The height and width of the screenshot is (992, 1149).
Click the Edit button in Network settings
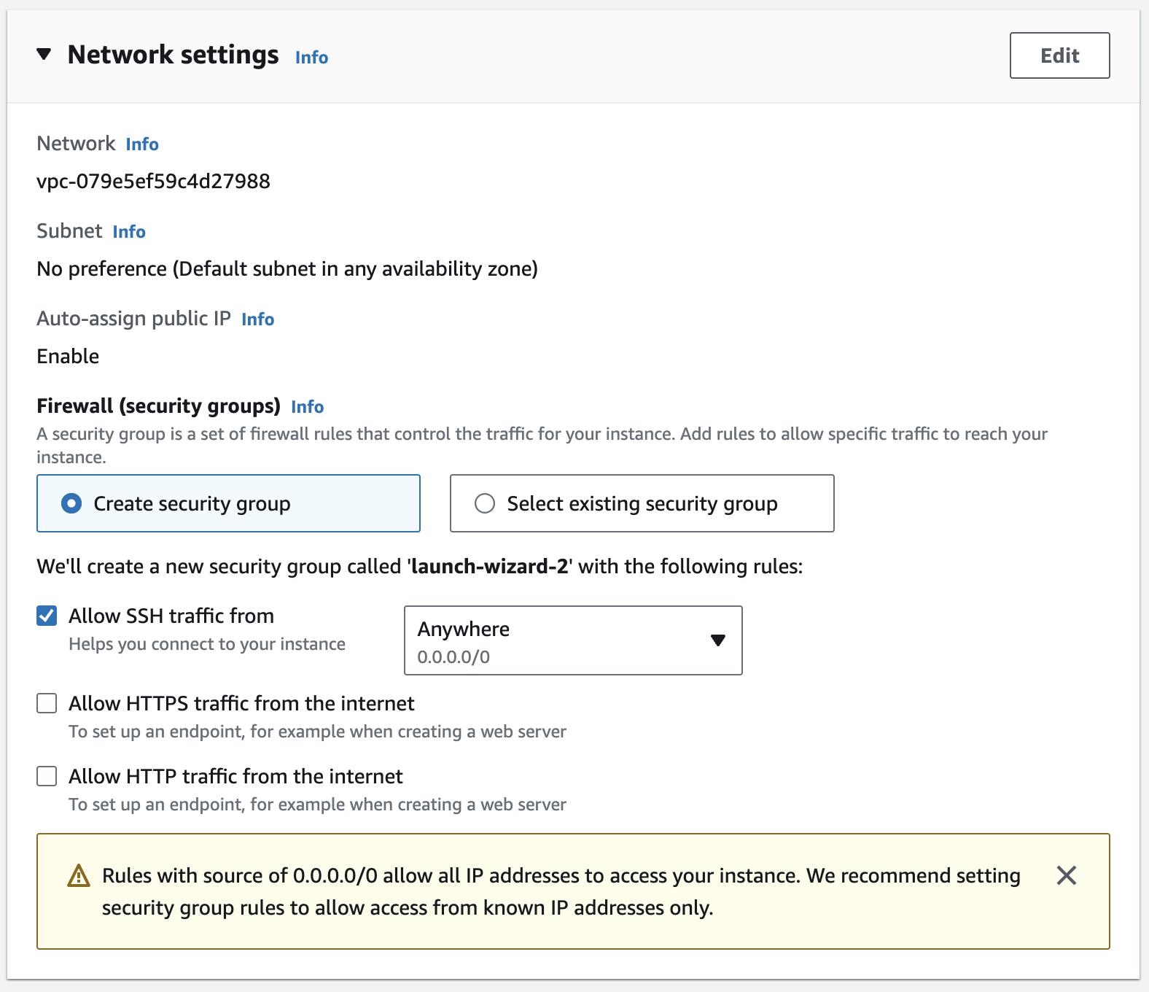click(x=1059, y=55)
